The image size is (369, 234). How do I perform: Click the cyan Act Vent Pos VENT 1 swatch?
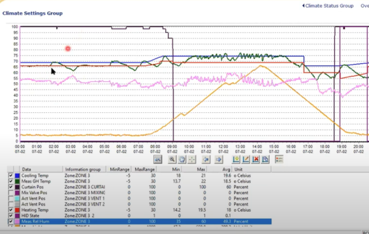tap(17, 198)
